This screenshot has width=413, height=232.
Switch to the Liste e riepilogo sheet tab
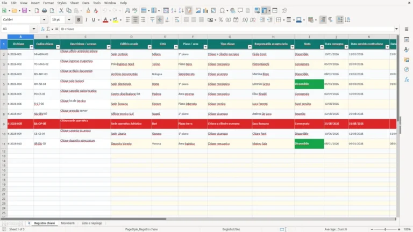pos(92,223)
